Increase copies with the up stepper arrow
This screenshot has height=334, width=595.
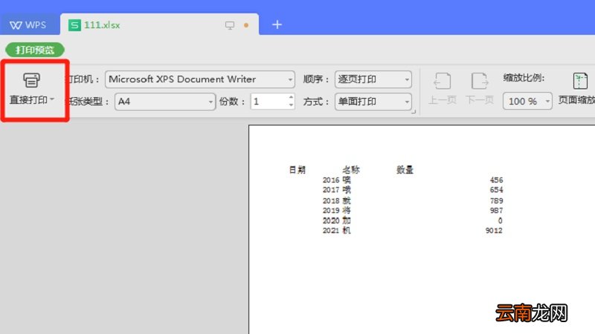[291, 97]
